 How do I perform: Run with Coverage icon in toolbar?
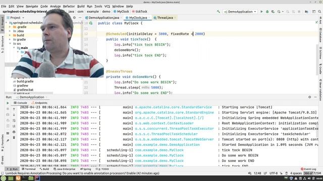(x=273, y=12)
